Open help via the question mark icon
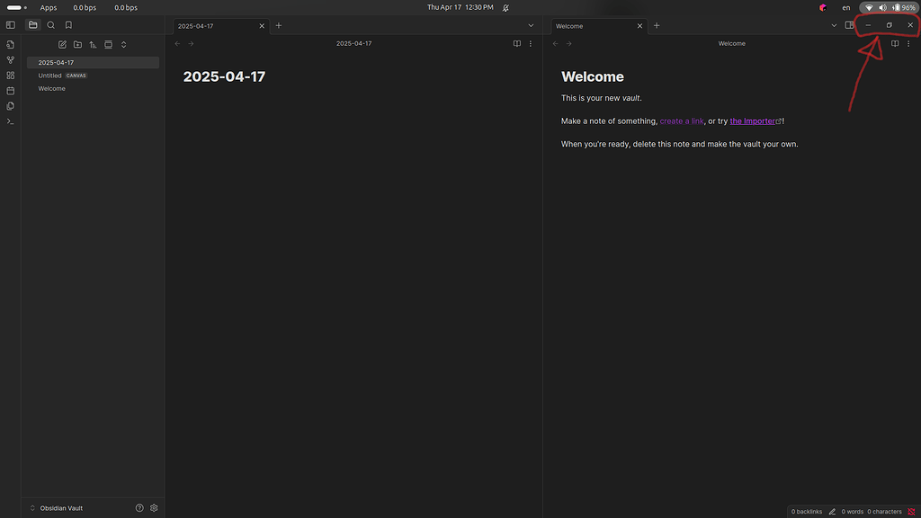921x518 pixels. coord(139,507)
